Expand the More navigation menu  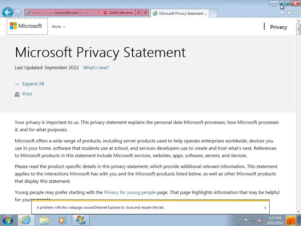click(58, 27)
